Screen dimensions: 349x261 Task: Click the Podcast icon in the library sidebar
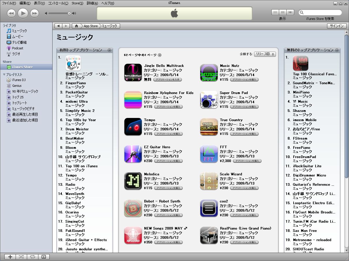[x=9, y=48]
